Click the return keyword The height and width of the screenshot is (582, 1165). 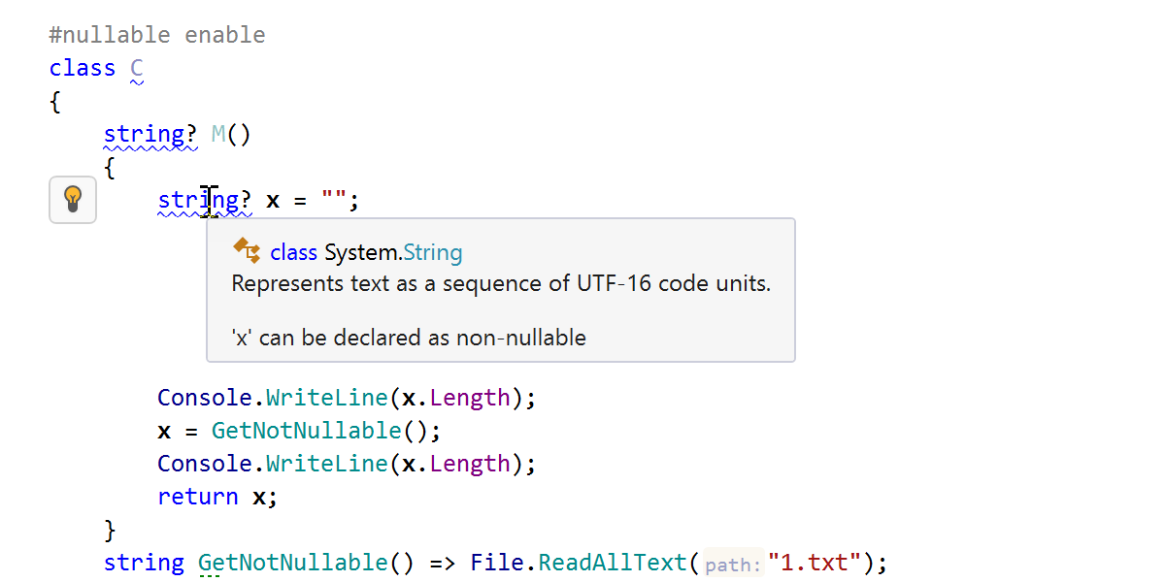[x=197, y=497]
